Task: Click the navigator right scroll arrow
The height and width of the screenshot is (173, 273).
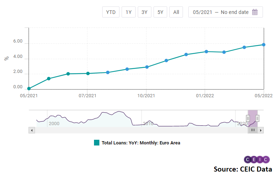Action: pyautogui.click(x=261, y=130)
